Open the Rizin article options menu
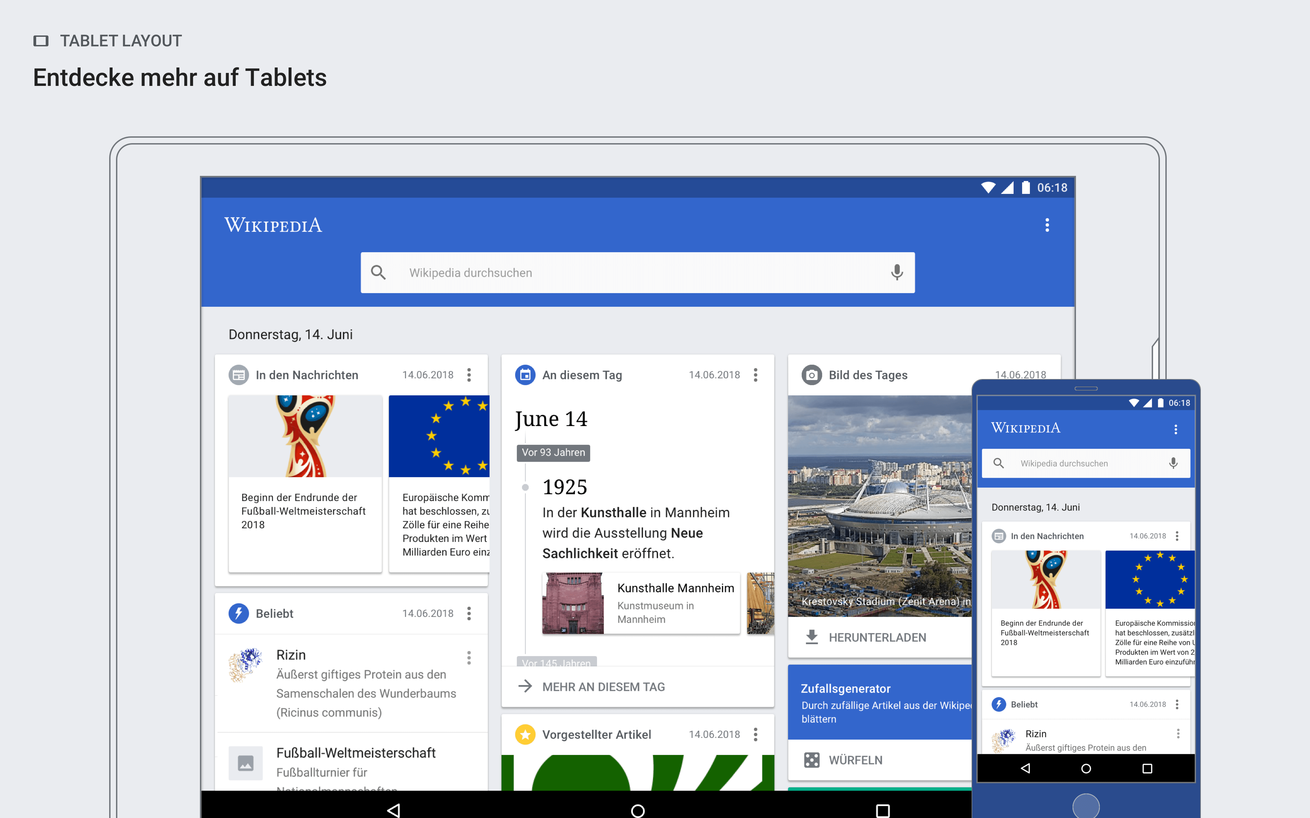Image resolution: width=1310 pixels, height=818 pixels. click(469, 658)
